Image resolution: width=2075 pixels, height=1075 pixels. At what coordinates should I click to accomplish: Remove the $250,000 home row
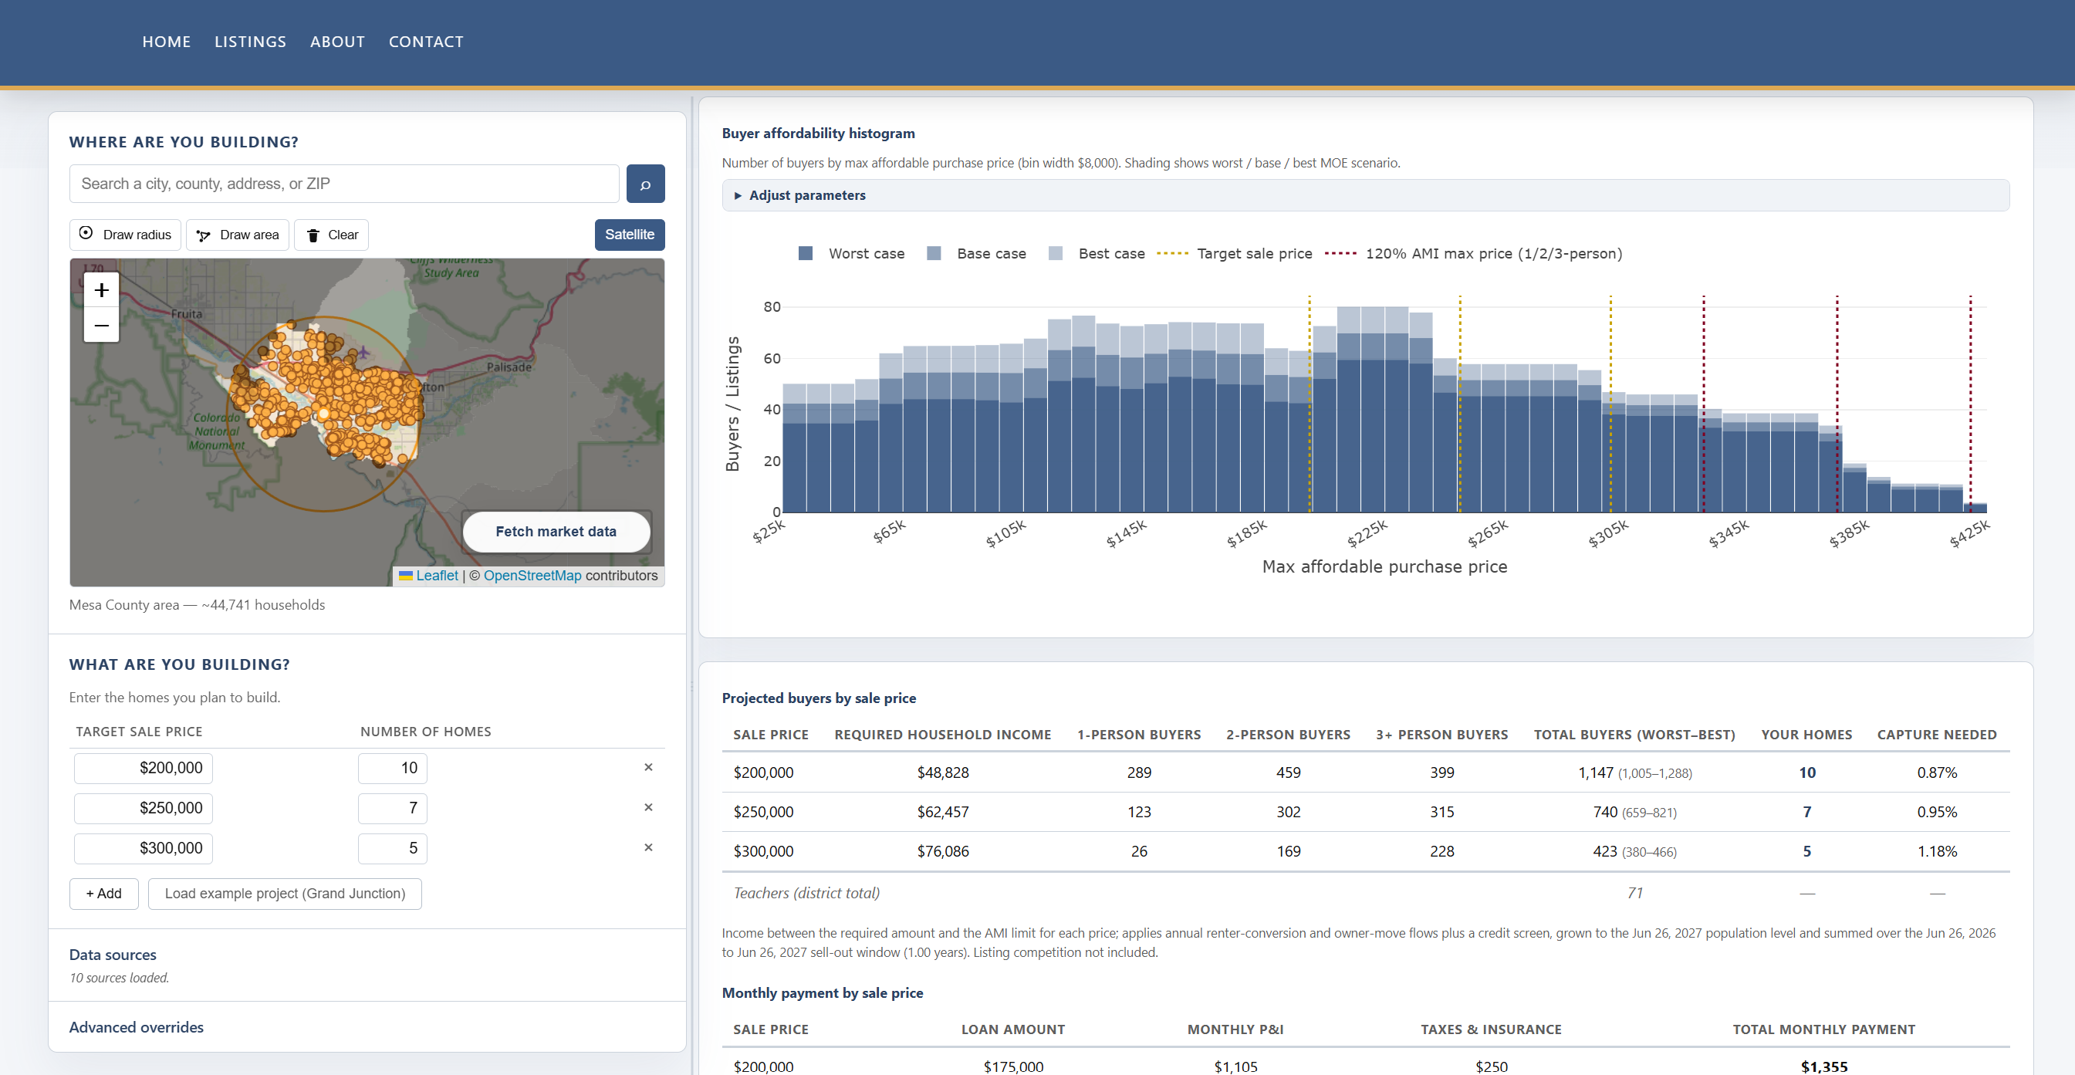click(647, 807)
